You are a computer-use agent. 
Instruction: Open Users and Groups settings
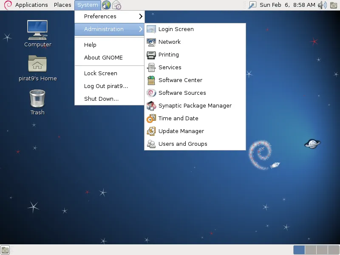(183, 144)
